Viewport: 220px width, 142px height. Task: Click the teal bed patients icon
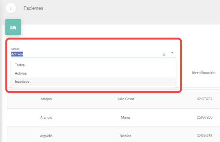tap(13, 27)
